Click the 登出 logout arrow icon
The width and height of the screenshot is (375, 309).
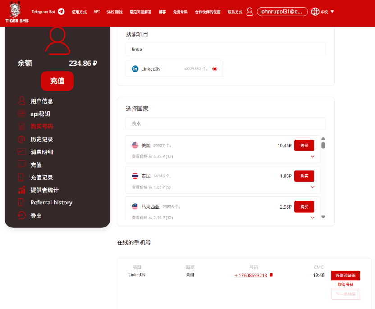click(x=22, y=215)
